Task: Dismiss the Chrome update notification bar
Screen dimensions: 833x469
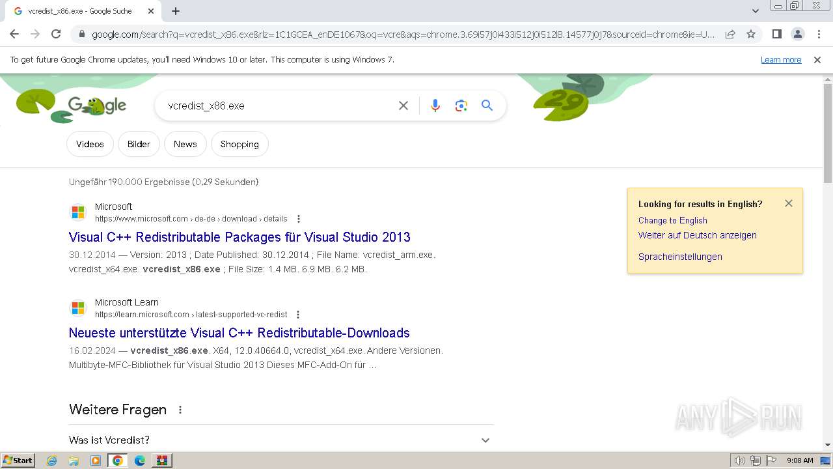Action: [x=817, y=60]
